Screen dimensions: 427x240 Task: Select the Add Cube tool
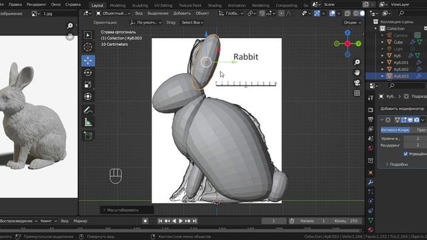(x=88, y=135)
